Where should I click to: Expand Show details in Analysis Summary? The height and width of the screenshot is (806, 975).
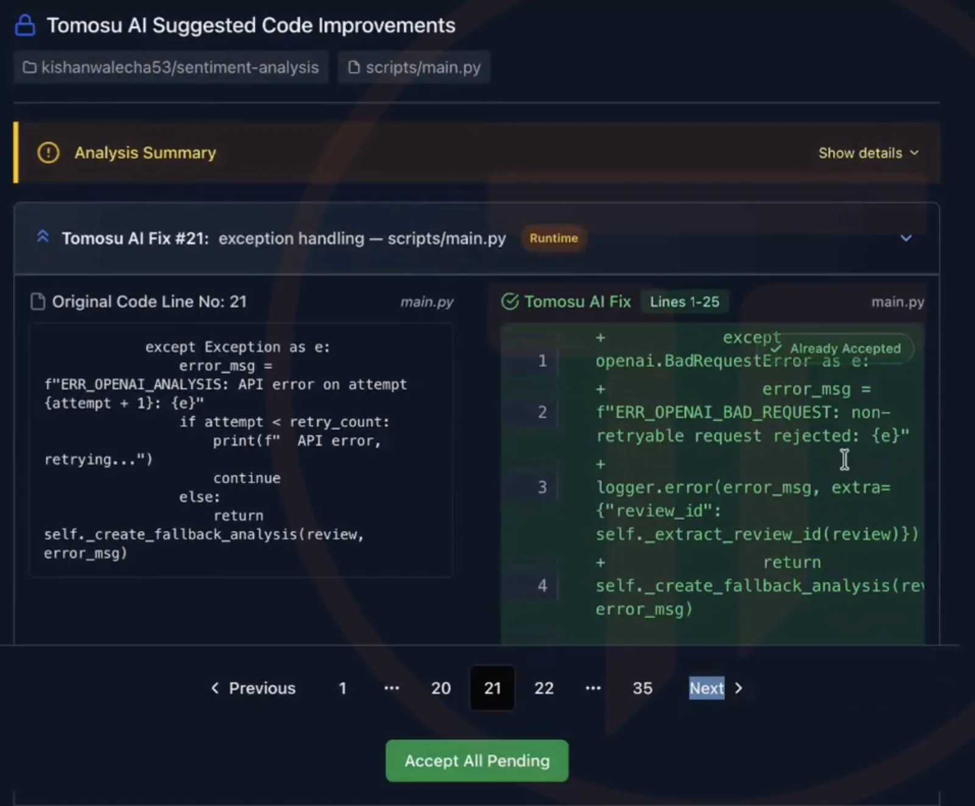pyautogui.click(x=868, y=153)
